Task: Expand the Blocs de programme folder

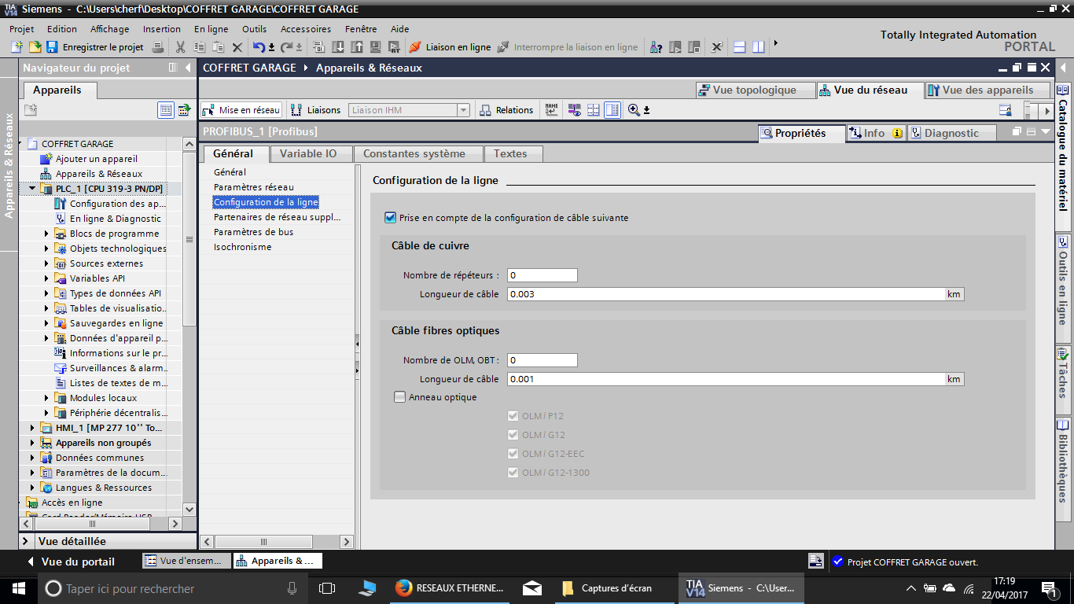Action: tap(46, 234)
